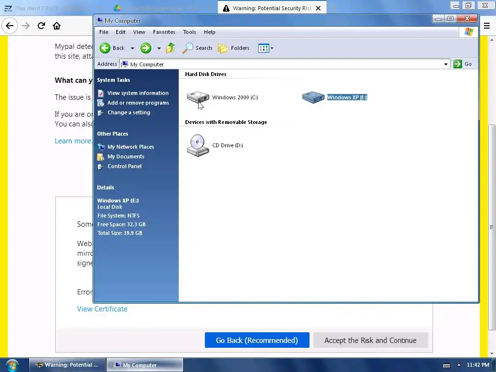Click the Free Space: 32.3 GB text

pos(122,224)
